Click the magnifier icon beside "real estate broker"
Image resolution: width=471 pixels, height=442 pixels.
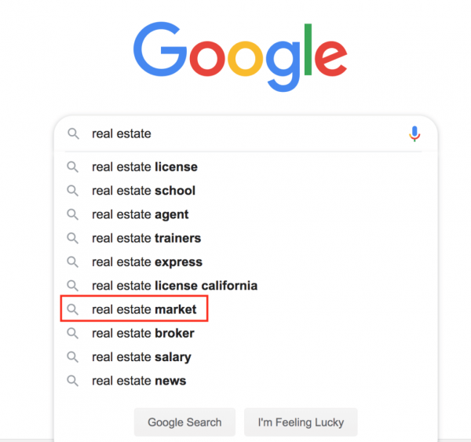point(73,334)
